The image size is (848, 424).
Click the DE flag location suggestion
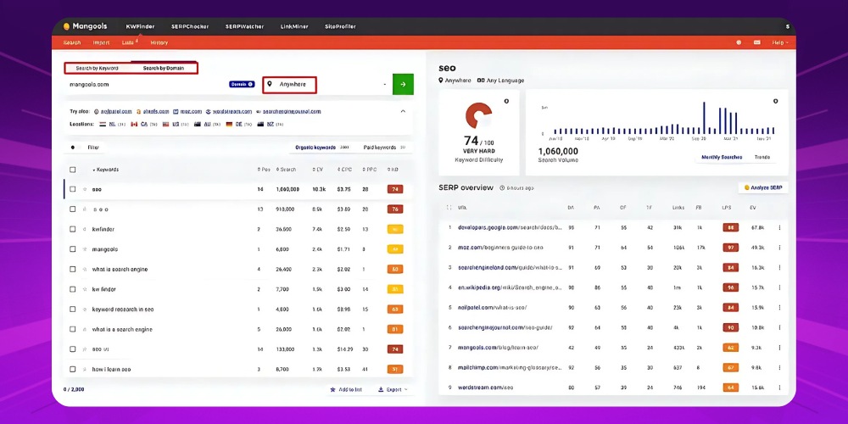238,125
